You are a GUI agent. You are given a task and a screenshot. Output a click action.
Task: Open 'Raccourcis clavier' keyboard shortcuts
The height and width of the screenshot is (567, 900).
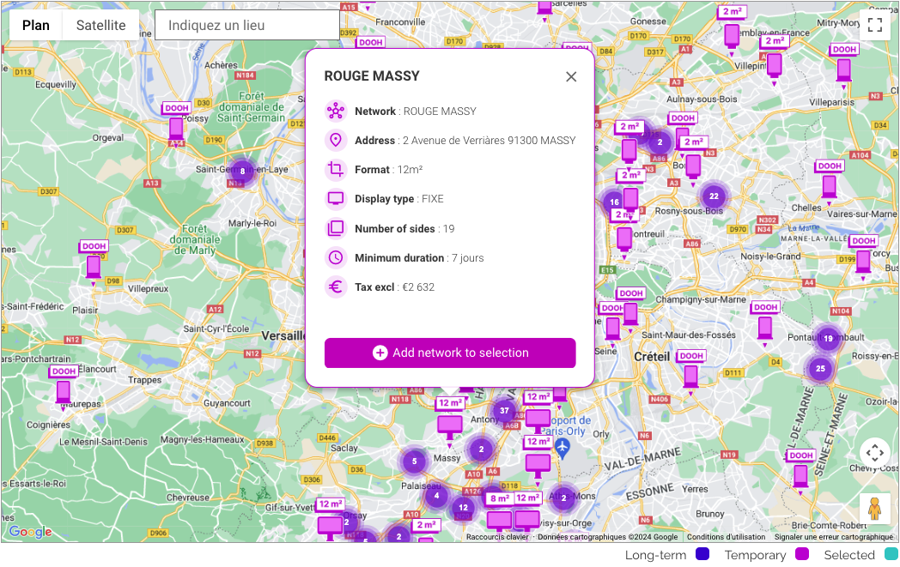pos(497,537)
